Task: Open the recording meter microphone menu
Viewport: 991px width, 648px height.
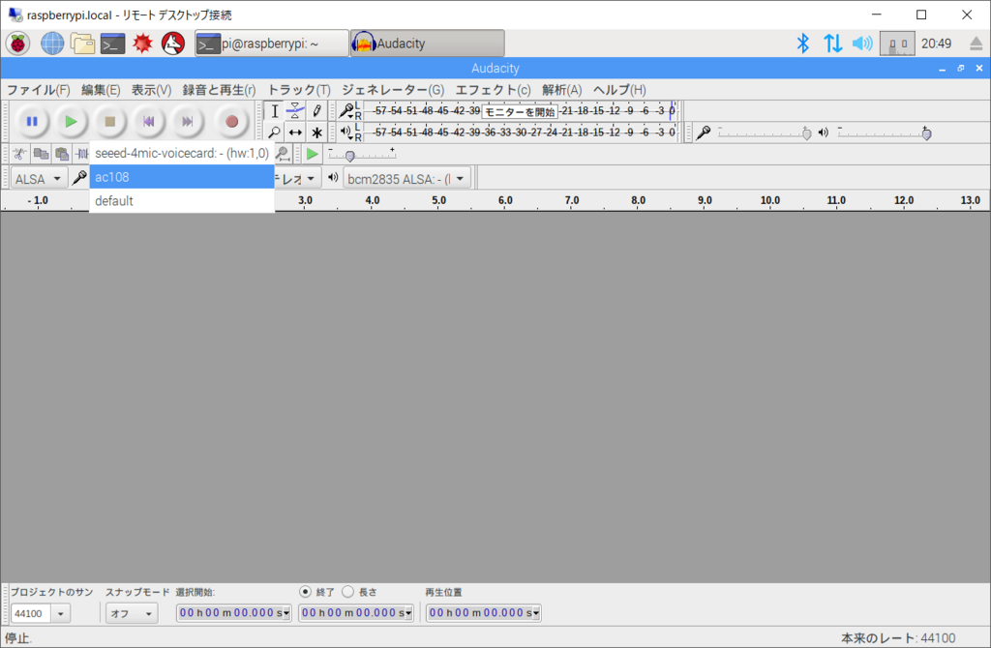Action: pyautogui.click(x=346, y=111)
